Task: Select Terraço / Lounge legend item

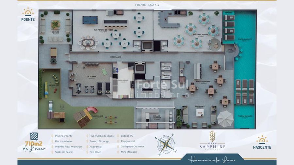Action: [99, 142]
